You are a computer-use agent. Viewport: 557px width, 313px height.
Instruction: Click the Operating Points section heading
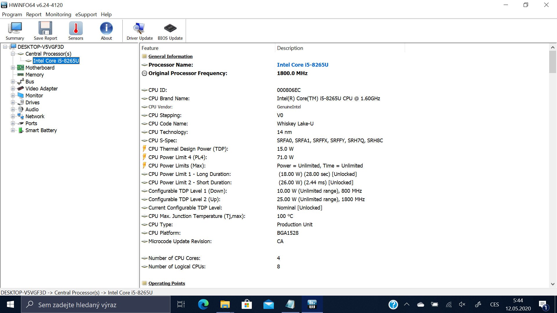pyautogui.click(x=167, y=283)
